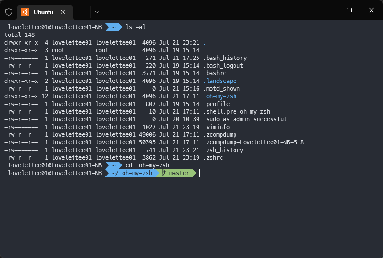Select the .profile file name

tap(216, 104)
